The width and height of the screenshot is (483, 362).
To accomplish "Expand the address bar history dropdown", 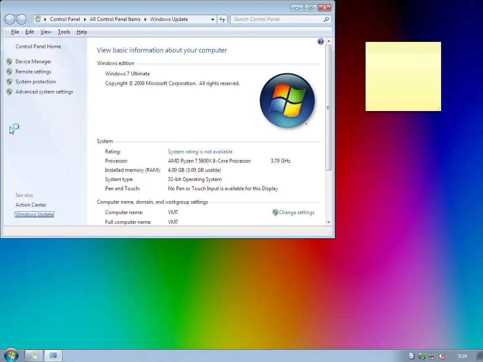I will (213, 19).
